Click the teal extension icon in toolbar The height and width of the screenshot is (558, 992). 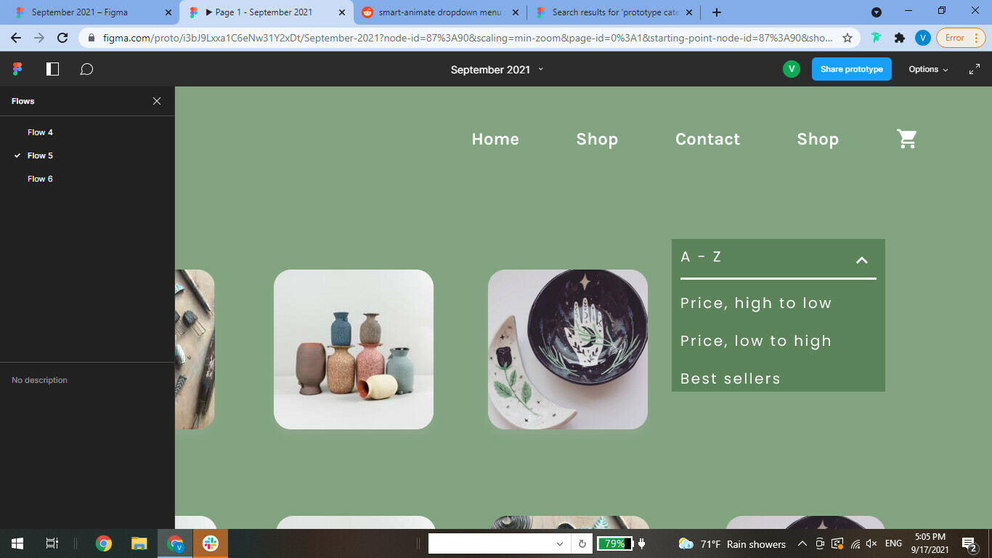click(877, 38)
